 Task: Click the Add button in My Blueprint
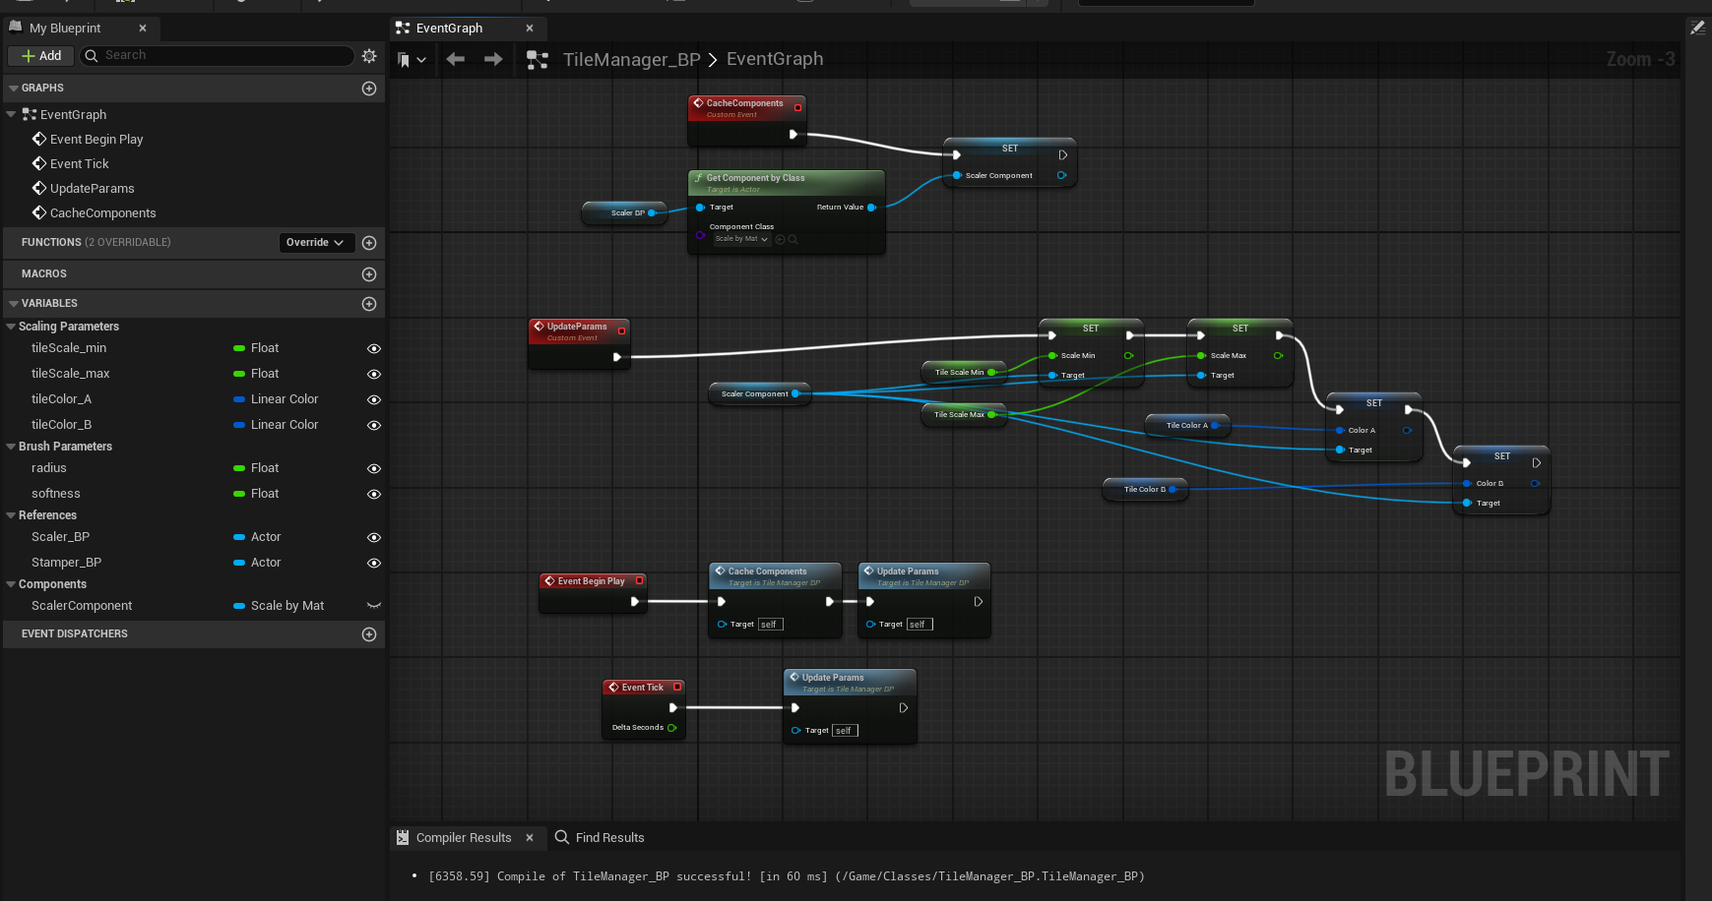pyautogui.click(x=41, y=56)
